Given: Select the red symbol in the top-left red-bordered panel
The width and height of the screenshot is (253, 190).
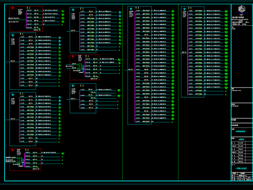Looking at the screenshot, I should point(13,8).
